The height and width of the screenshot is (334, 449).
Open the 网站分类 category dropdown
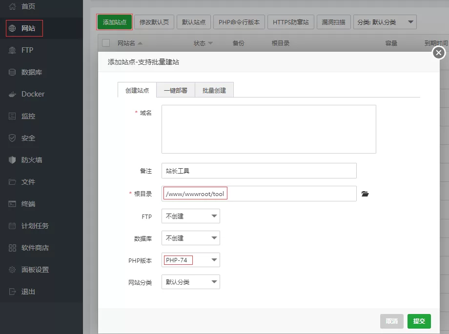[190, 281]
